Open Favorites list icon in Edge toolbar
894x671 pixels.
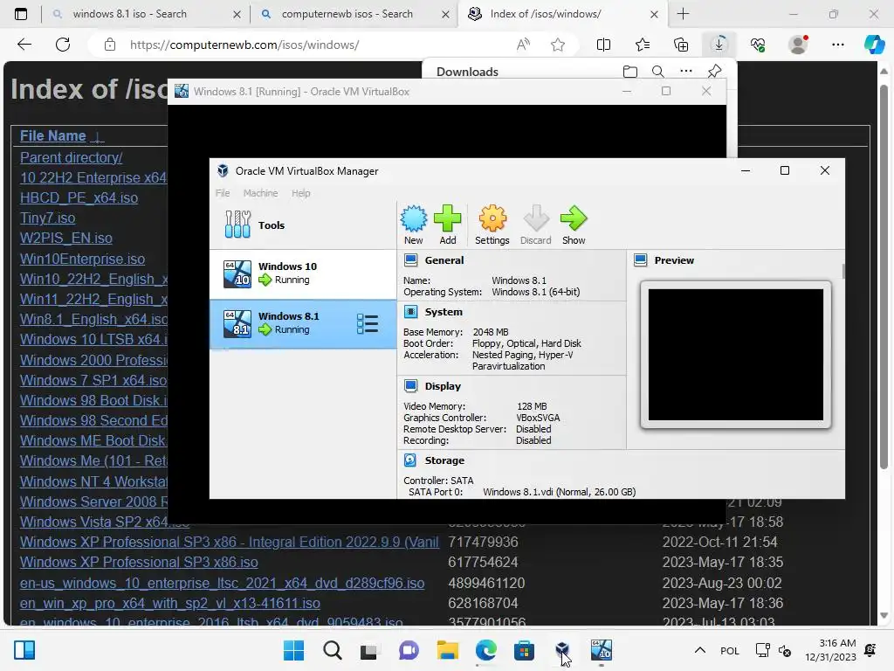pyautogui.click(x=643, y=45)
